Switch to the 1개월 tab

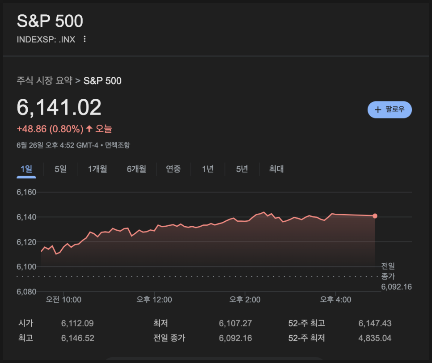(x=97, y=169)
